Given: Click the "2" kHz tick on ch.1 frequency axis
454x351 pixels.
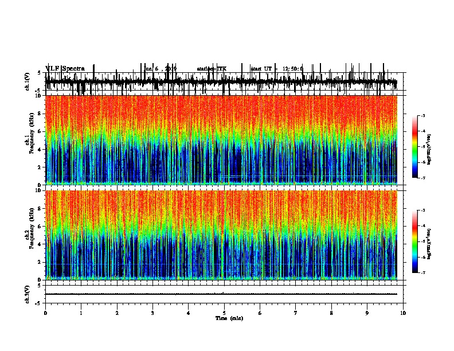Looking at the screenshot, I should pos(40,167).
